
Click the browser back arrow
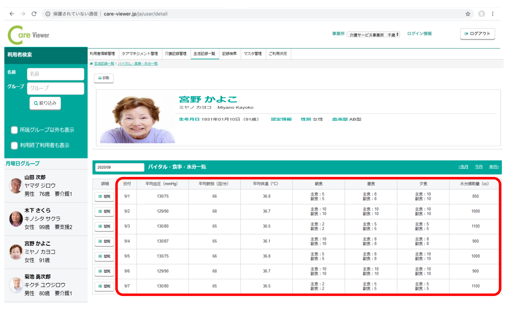tap(12, 14)
